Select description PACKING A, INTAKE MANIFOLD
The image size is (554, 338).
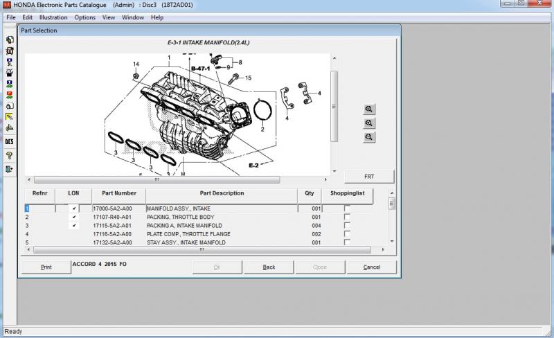point(184,226)
